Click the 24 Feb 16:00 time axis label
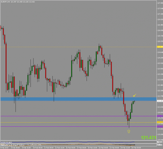 [125, 148]
